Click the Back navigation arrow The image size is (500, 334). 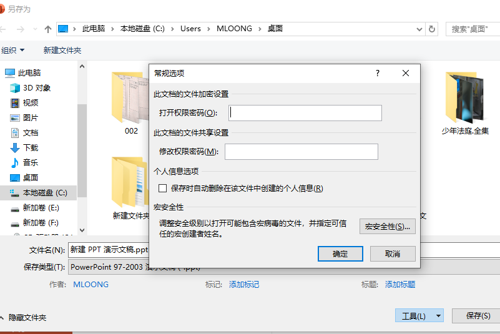pos(3,29)
